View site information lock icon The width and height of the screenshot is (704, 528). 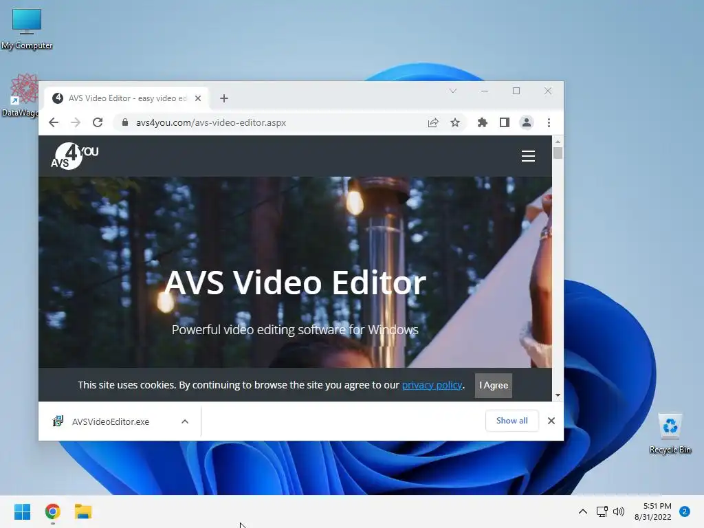tap(125, 122)
